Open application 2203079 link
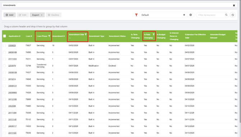 [x=12, y=66]
